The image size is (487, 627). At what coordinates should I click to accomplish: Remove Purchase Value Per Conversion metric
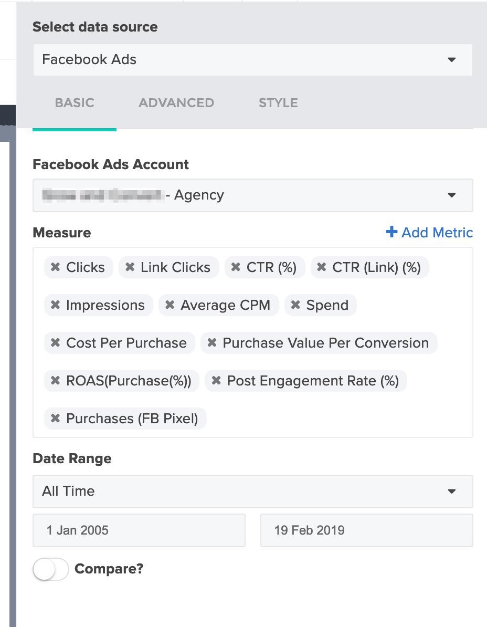[212, 343]
